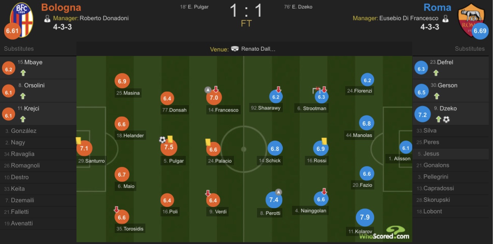Click Santurro's yellow card icon
This screenshot has width=494, height=244.
79,140
